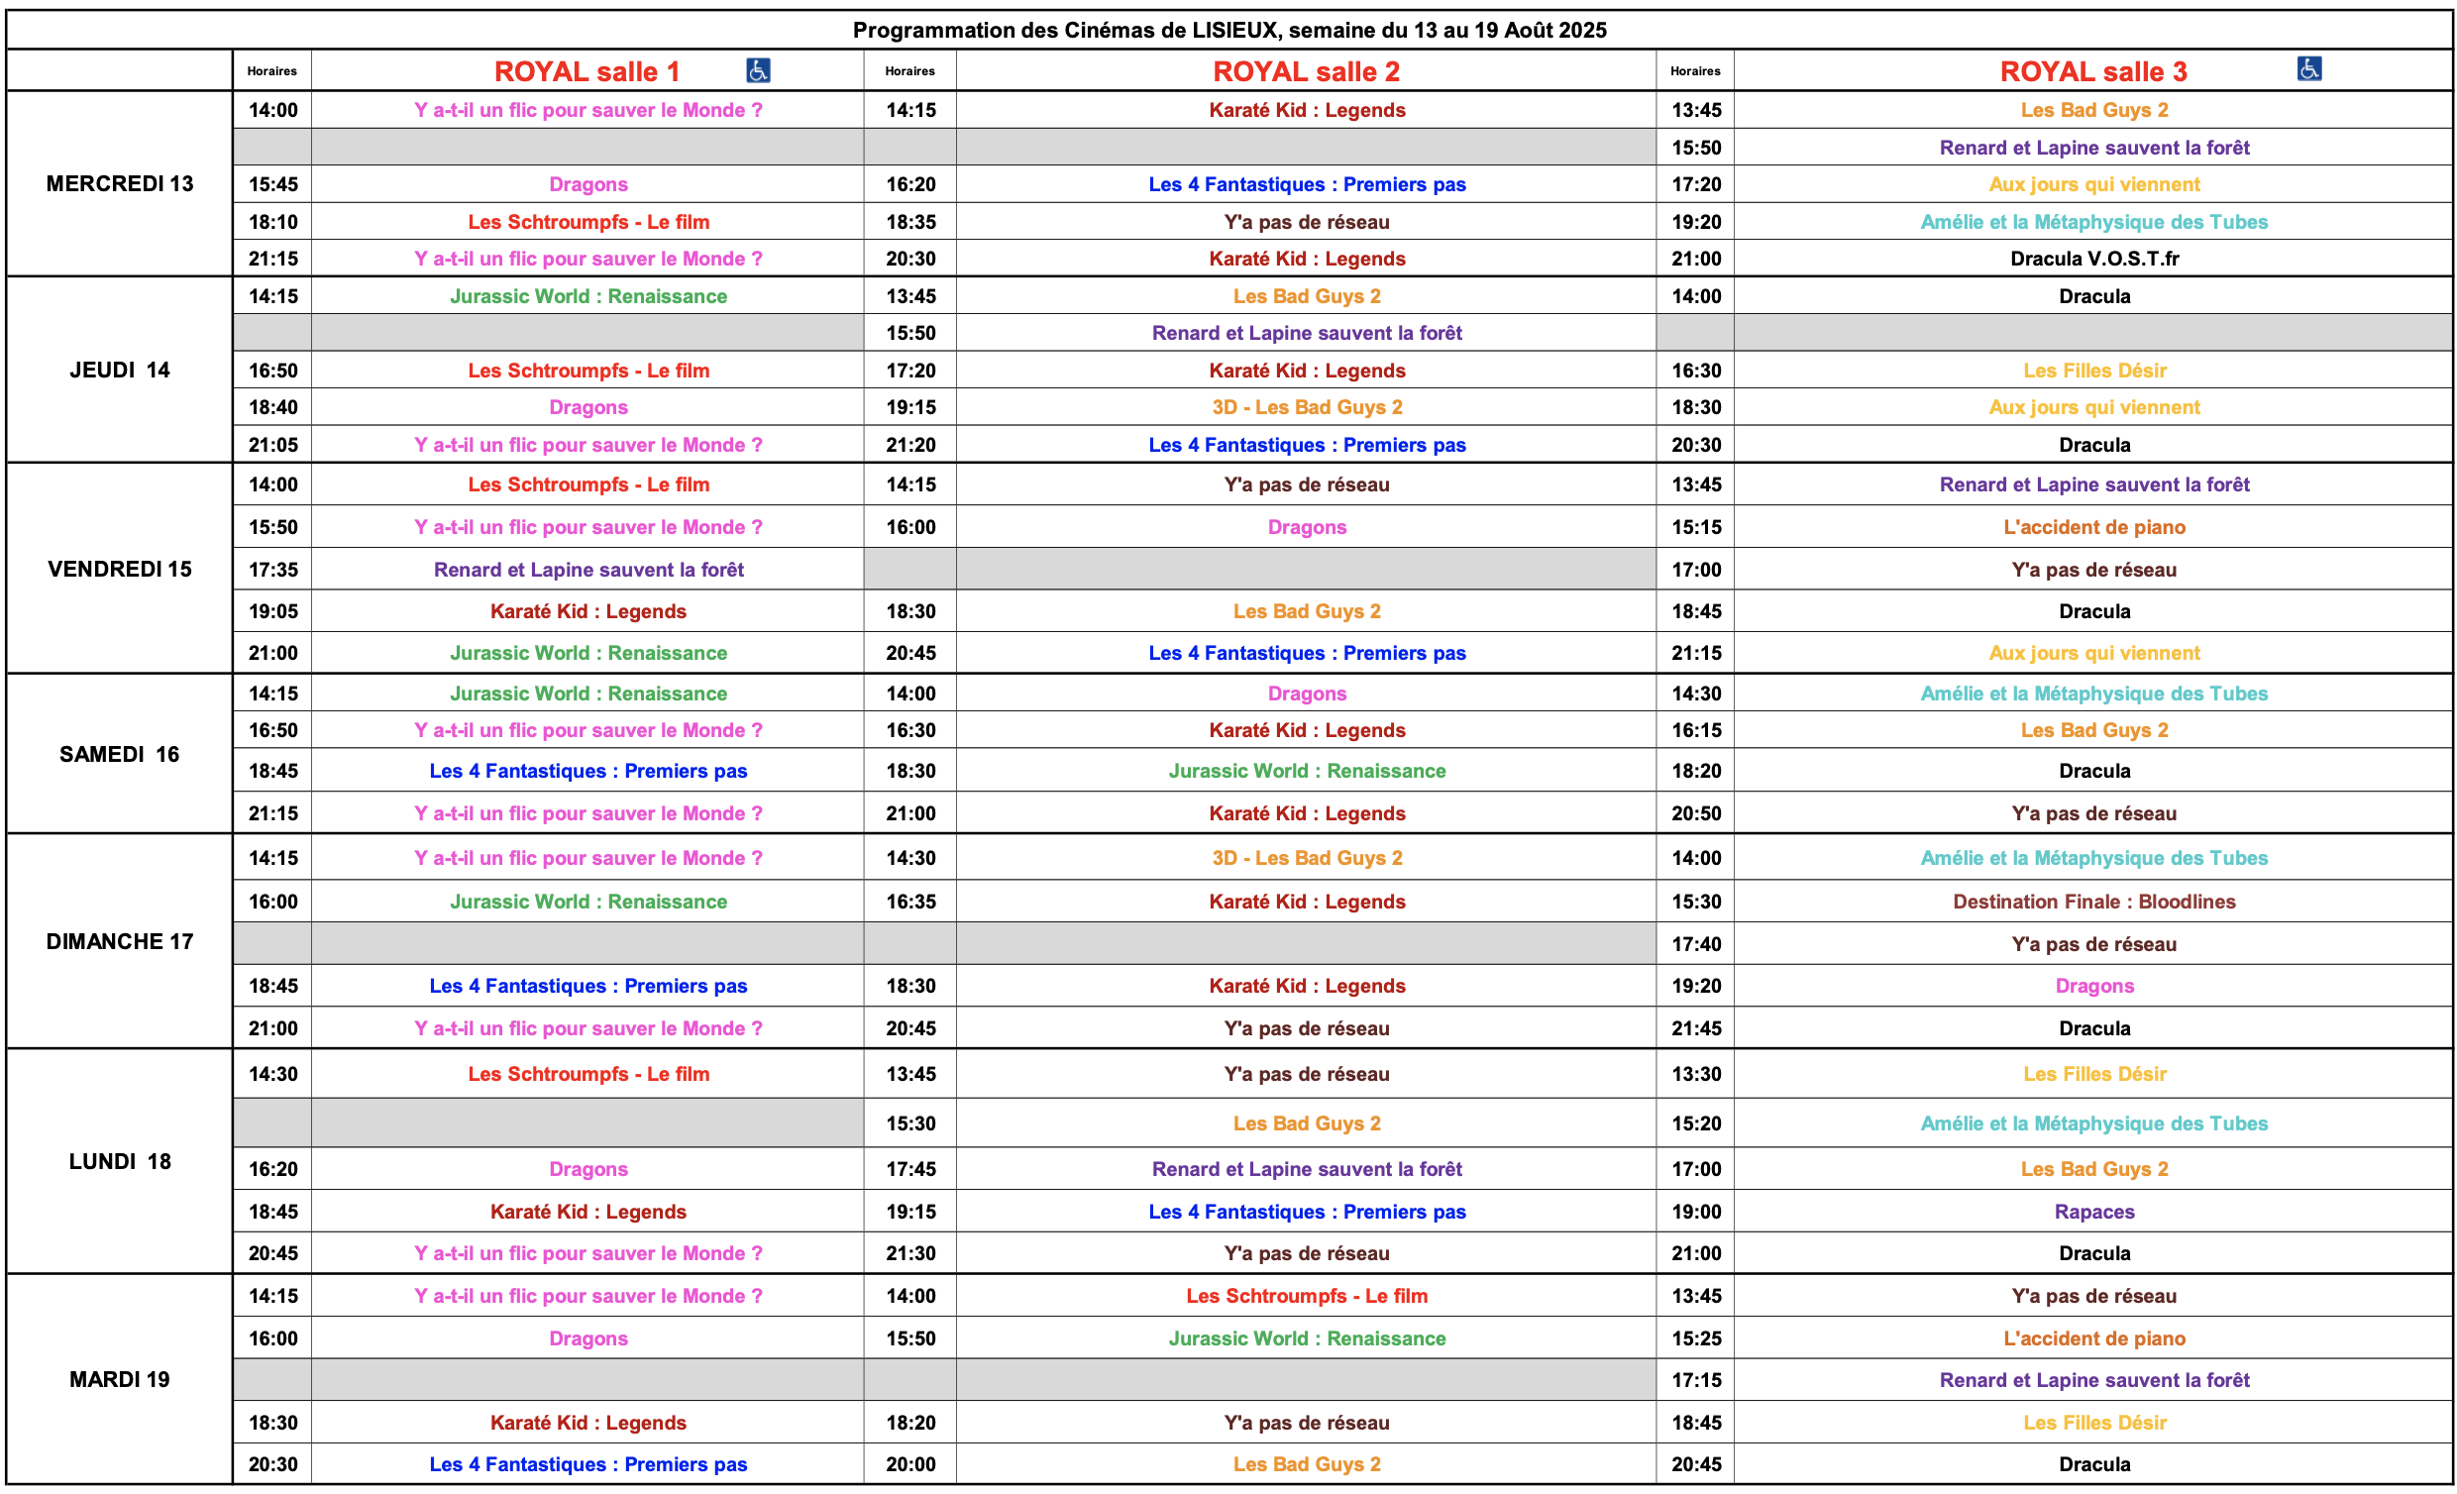2457x1494 pixels.
Task: Click the 17:35 showtime on Vendredi salle 1
Action: point(273,570)
